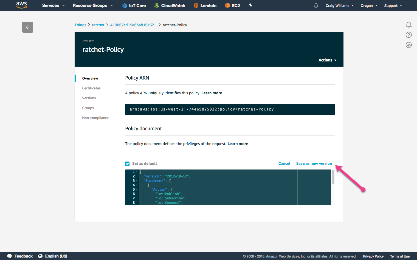Open Terms of Use link

point(400,256)
